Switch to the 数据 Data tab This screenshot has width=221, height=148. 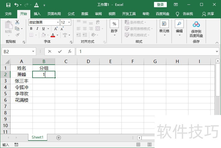(x=85, y=14)
